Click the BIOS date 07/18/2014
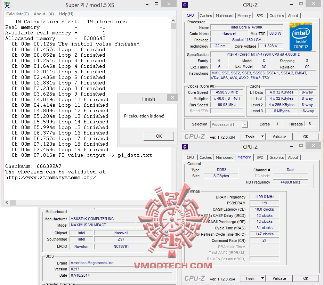 pyautogui.click(x=121, y=275)
